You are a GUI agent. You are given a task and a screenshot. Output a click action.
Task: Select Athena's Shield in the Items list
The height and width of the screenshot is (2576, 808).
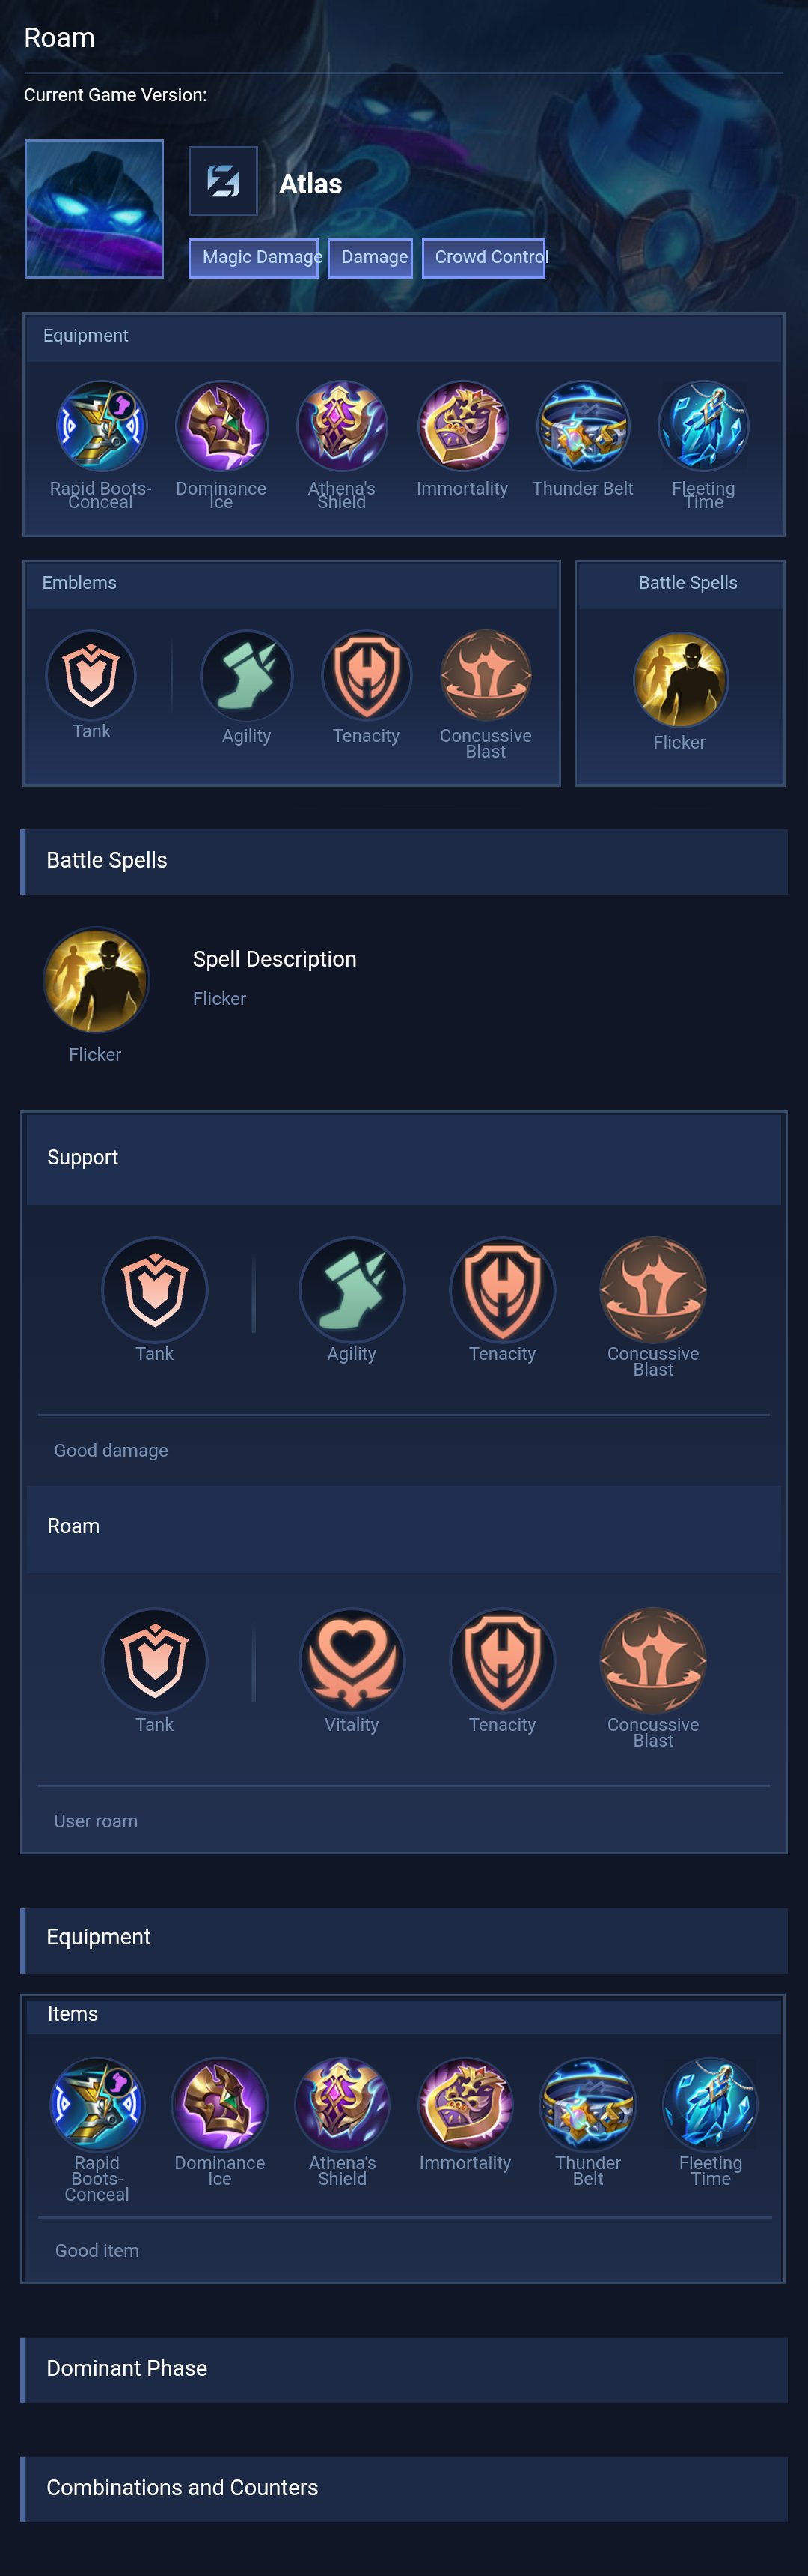tap(343, 2104)
